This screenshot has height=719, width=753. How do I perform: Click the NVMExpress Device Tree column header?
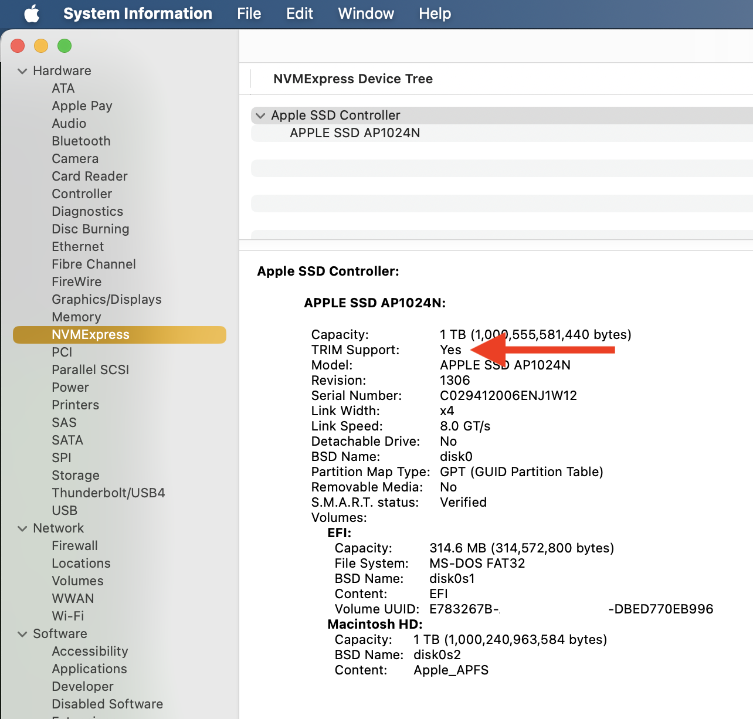click(353, 79)
